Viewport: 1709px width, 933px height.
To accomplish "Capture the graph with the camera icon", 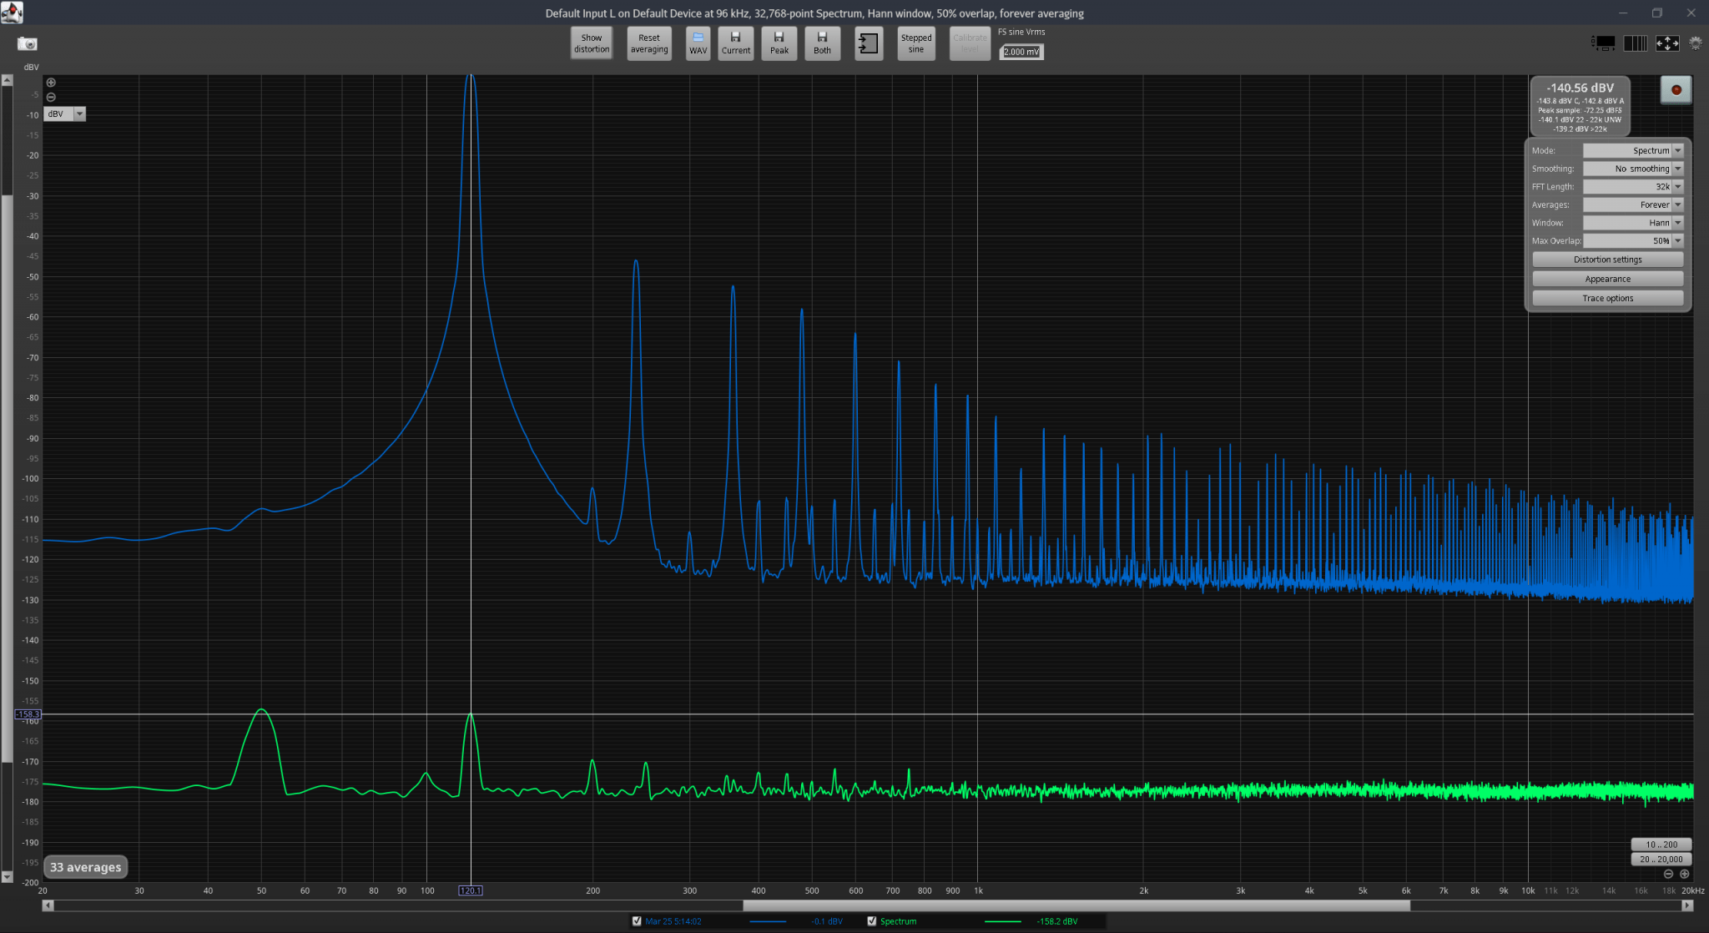I will click(28, 43).
